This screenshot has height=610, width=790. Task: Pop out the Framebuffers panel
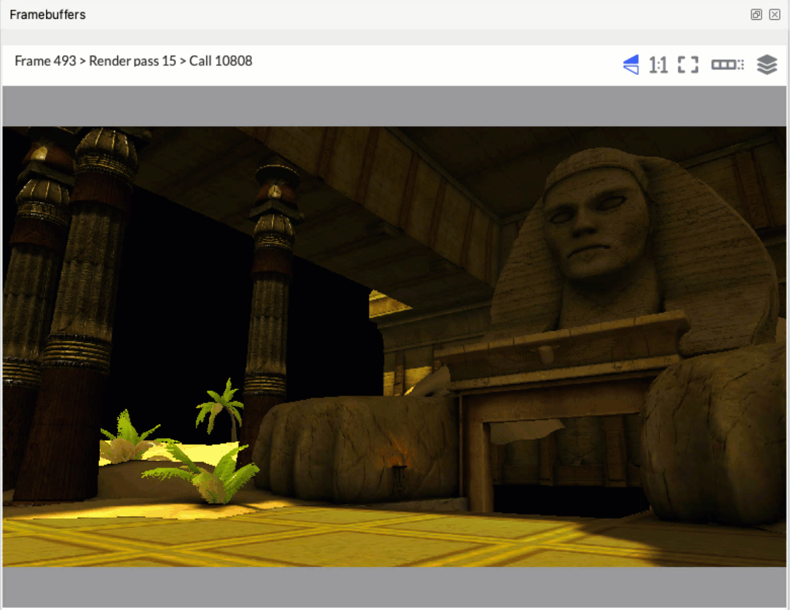click(756, 15)
